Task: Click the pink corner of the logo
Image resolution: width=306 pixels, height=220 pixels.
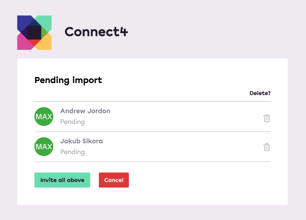Action: [24, 43]
